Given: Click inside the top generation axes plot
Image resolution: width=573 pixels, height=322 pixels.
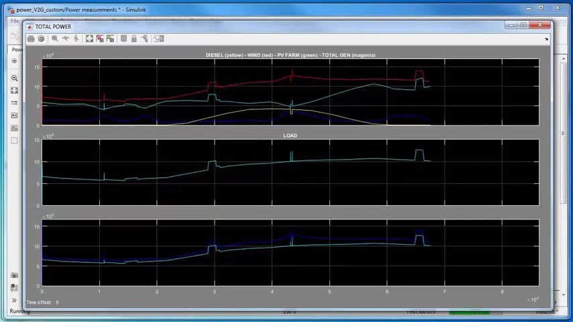Looking at the screenshot, I should pos(291,92).
